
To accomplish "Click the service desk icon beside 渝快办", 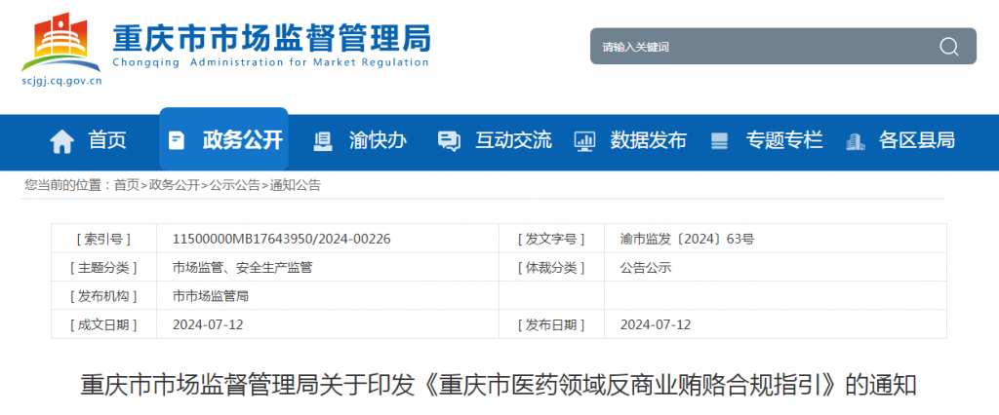I will pos(323,140).
